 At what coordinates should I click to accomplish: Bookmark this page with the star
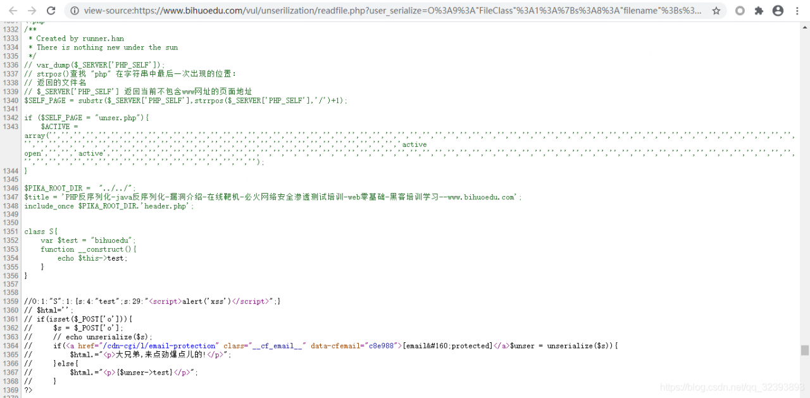[716, 11]
